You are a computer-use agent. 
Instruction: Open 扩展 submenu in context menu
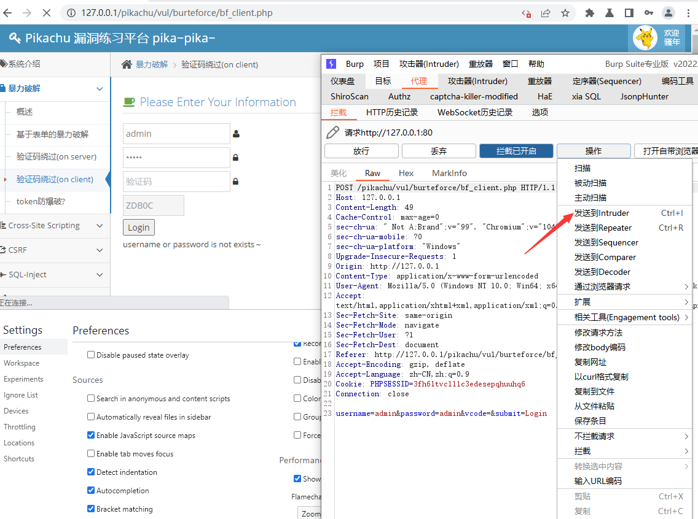624,302
